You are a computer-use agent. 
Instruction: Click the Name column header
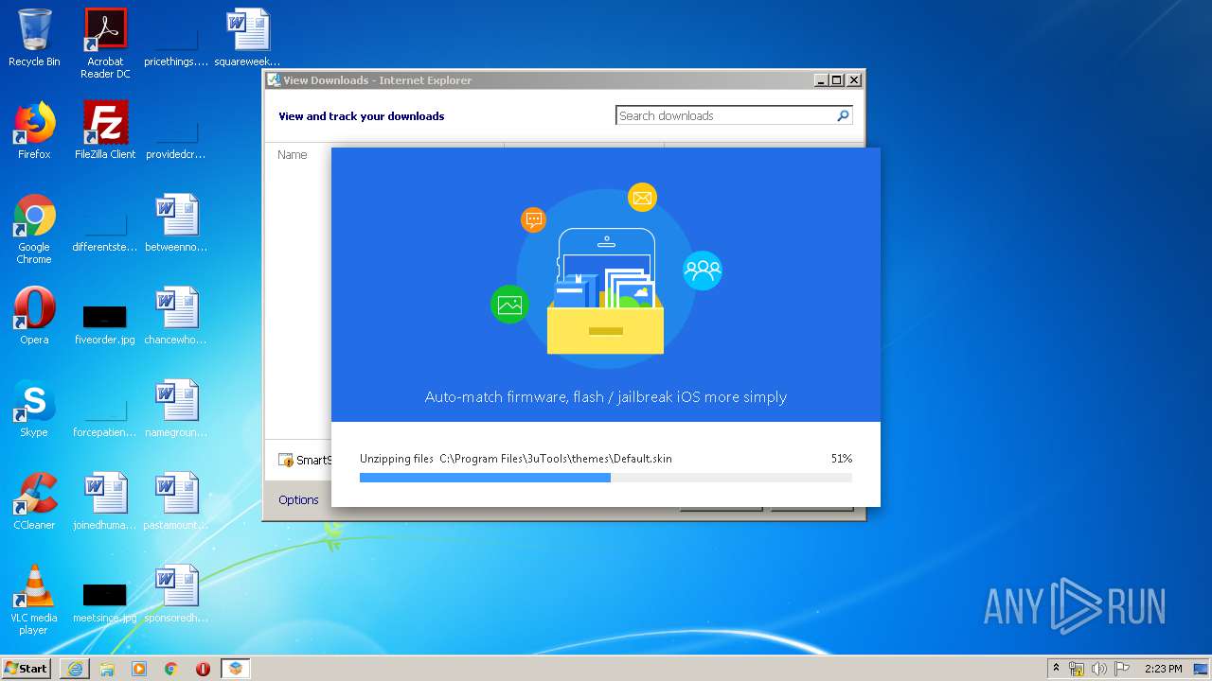pos(292,155)
